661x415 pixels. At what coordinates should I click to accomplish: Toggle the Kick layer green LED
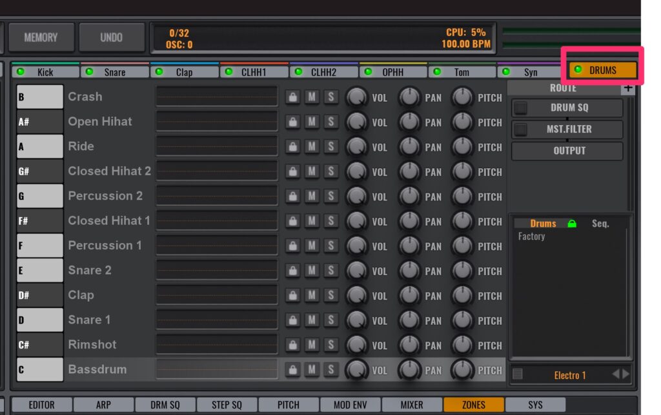tap(21, 72)
